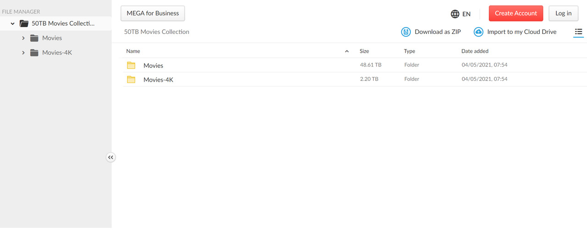The height and width of the screenshot is (239, 587).
Task: Sort the list by the Type column header
Action: click(x=410, y=51)
